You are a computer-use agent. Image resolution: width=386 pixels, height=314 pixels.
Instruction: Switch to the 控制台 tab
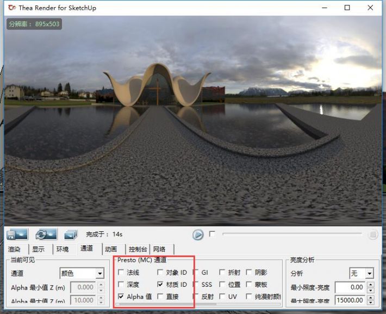click(x=138, y=249)
